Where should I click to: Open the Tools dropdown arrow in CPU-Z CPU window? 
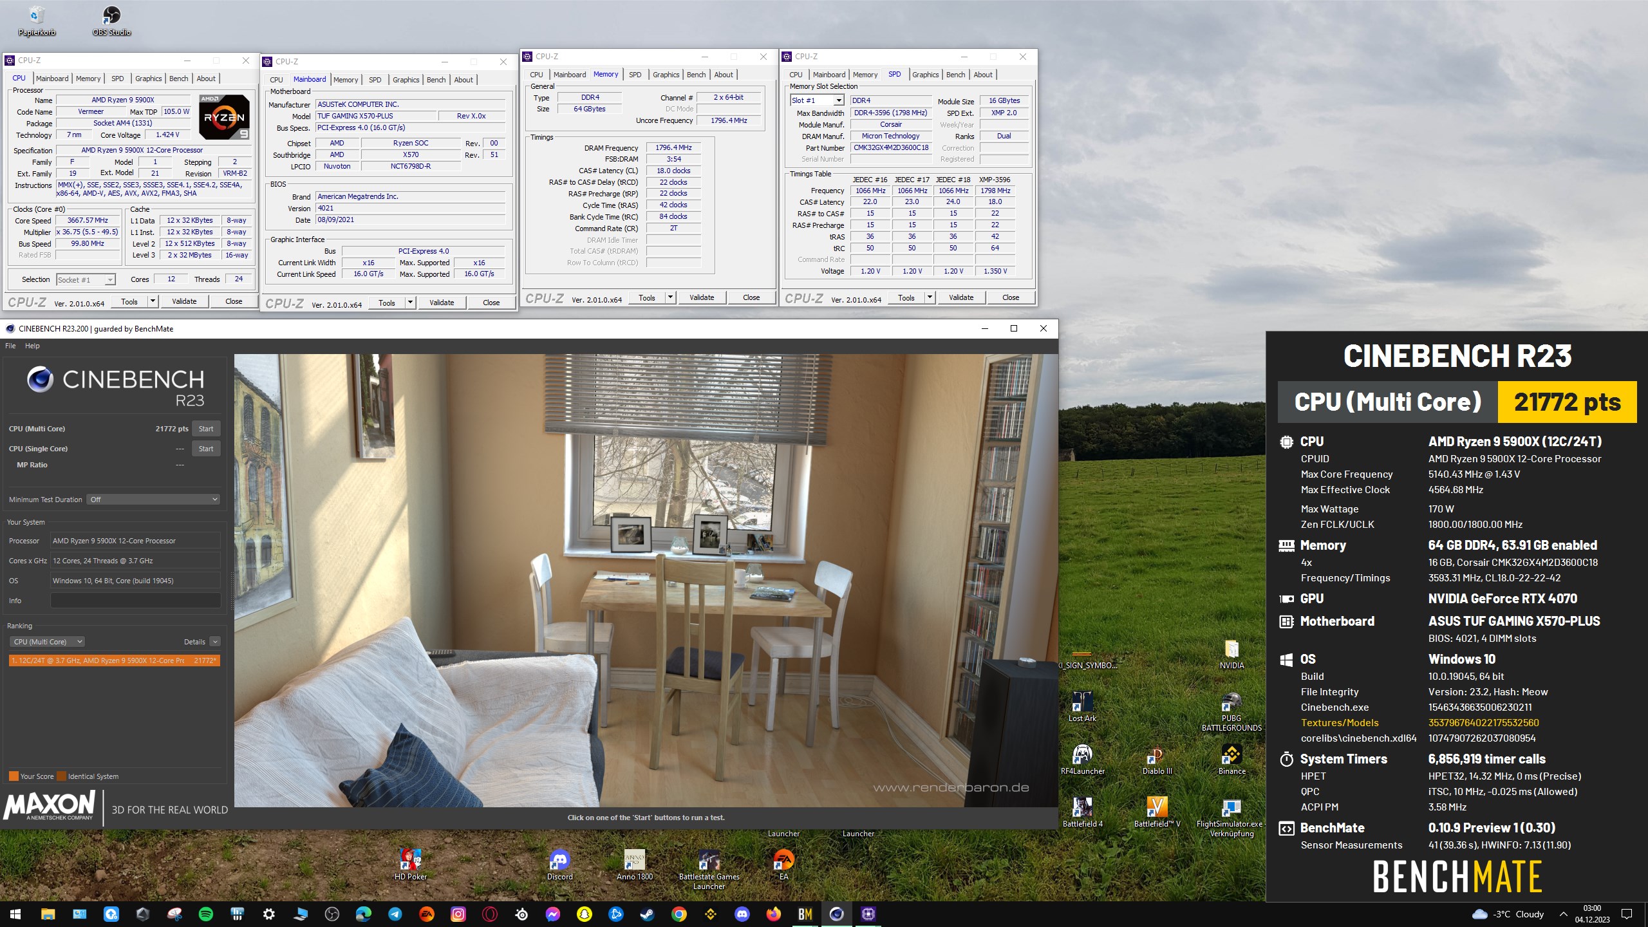tap(153, 301)
